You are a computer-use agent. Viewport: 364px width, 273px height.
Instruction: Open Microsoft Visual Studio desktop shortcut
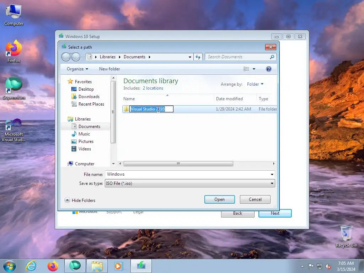pos(14,130)
